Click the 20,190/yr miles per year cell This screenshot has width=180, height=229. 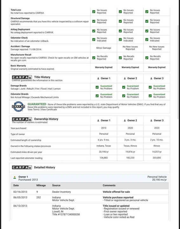click(x=103, y=152)
